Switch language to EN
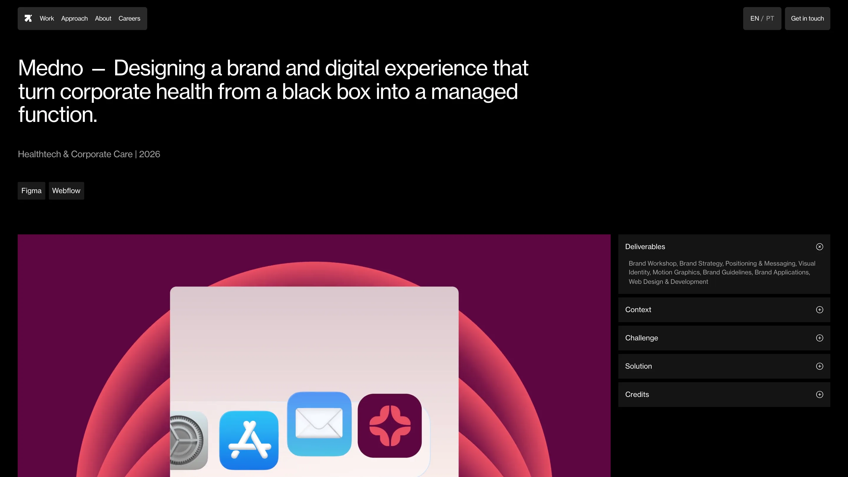The width and height of the screenshot is (848, 477). click(x=754, y=19)
